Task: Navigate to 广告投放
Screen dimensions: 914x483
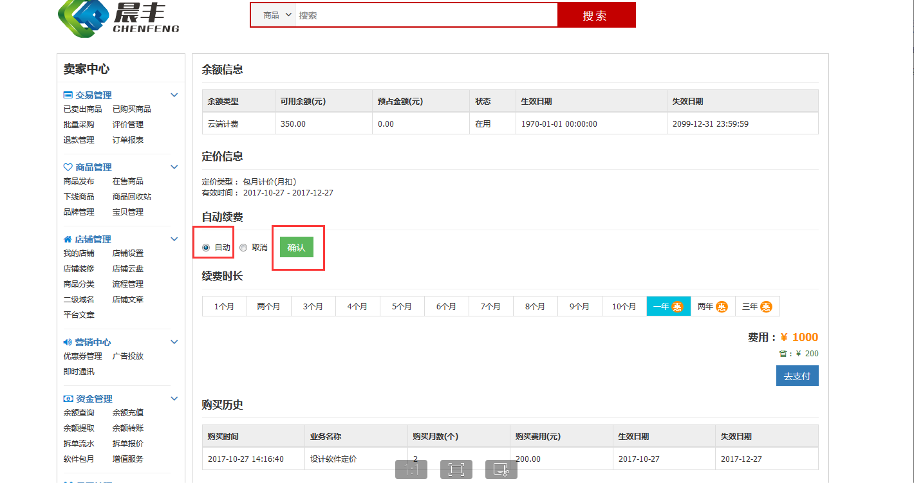Action: [x=128, y=356]
